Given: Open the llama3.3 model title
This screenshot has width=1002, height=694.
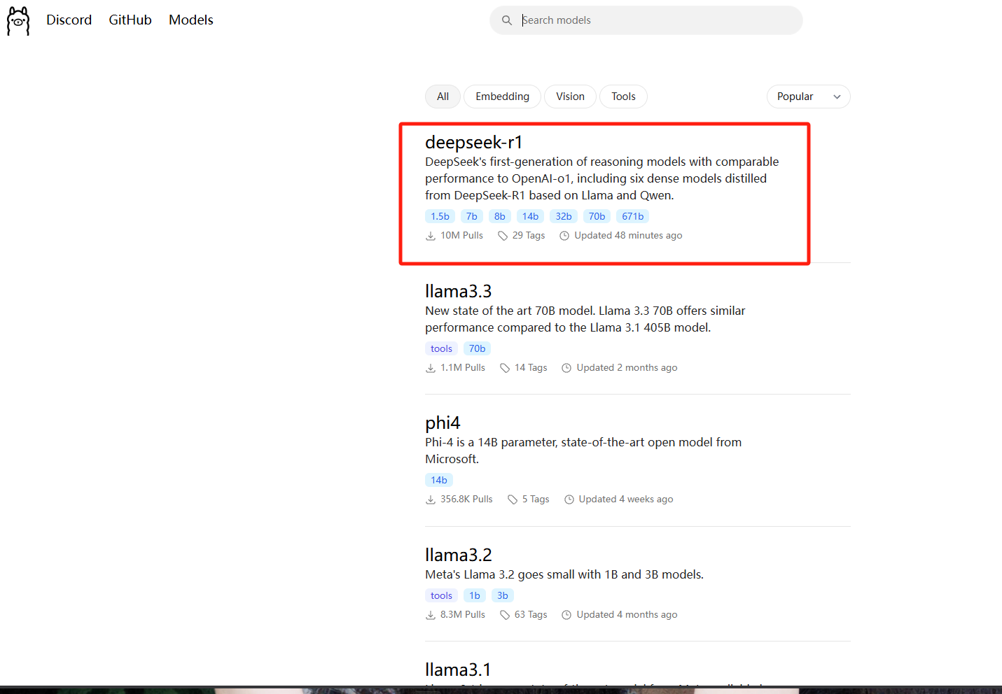Looking at the screenshot, I should point(458,291).
